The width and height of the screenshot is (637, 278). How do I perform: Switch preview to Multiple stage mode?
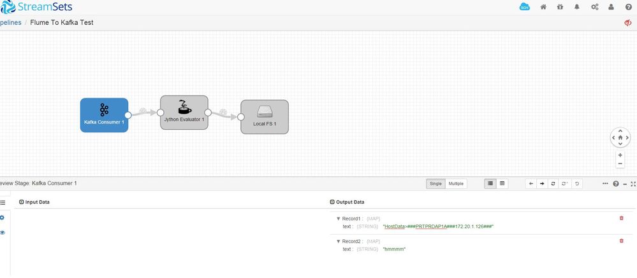coord(456,184)
